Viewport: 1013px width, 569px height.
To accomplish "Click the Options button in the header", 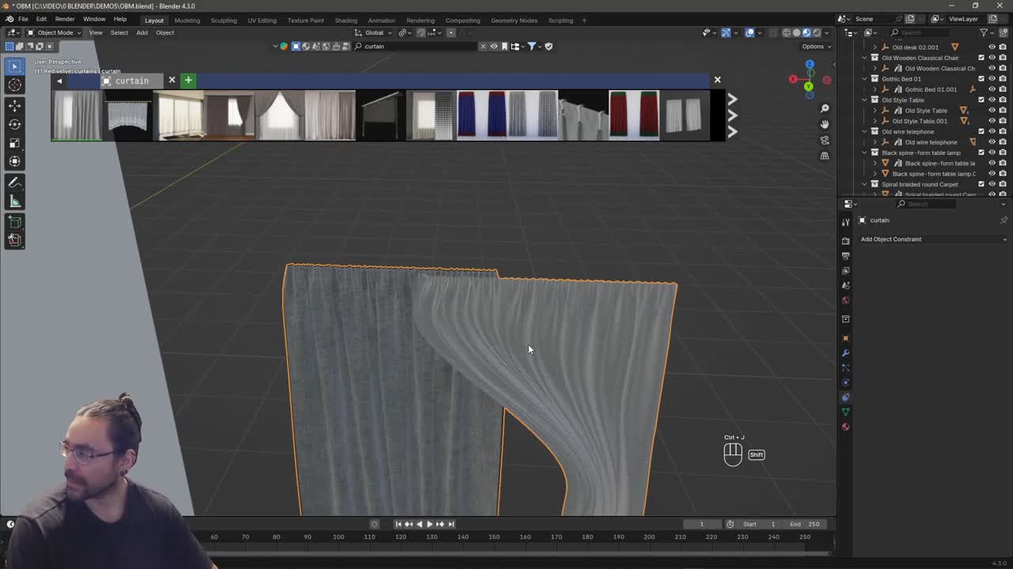I will coord(814,46).
